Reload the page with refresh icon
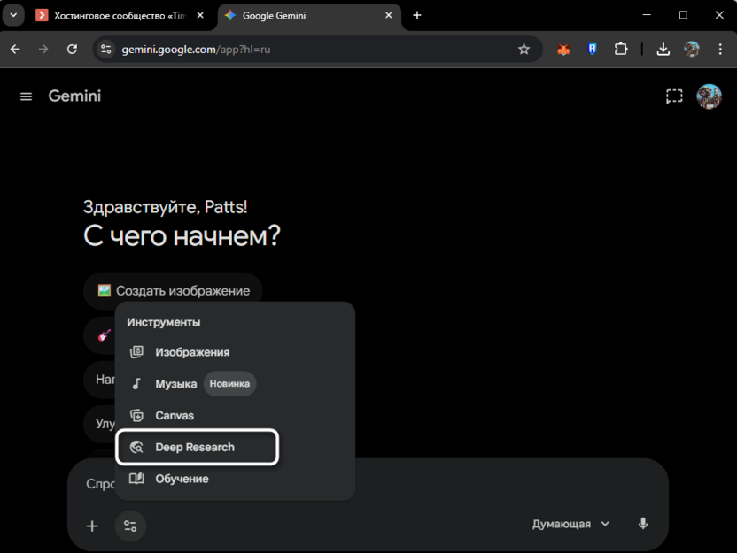 72,49
